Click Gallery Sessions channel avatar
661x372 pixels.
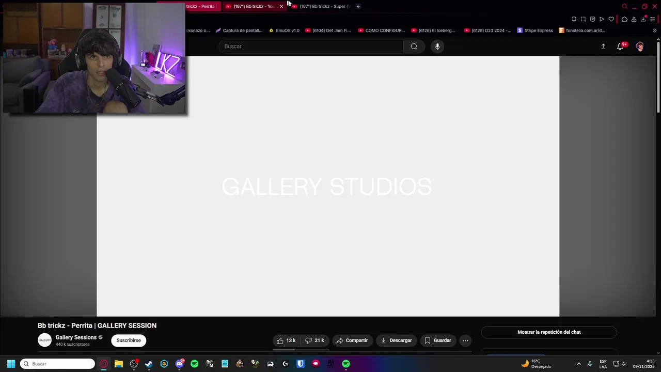click(x=45, y=340)
